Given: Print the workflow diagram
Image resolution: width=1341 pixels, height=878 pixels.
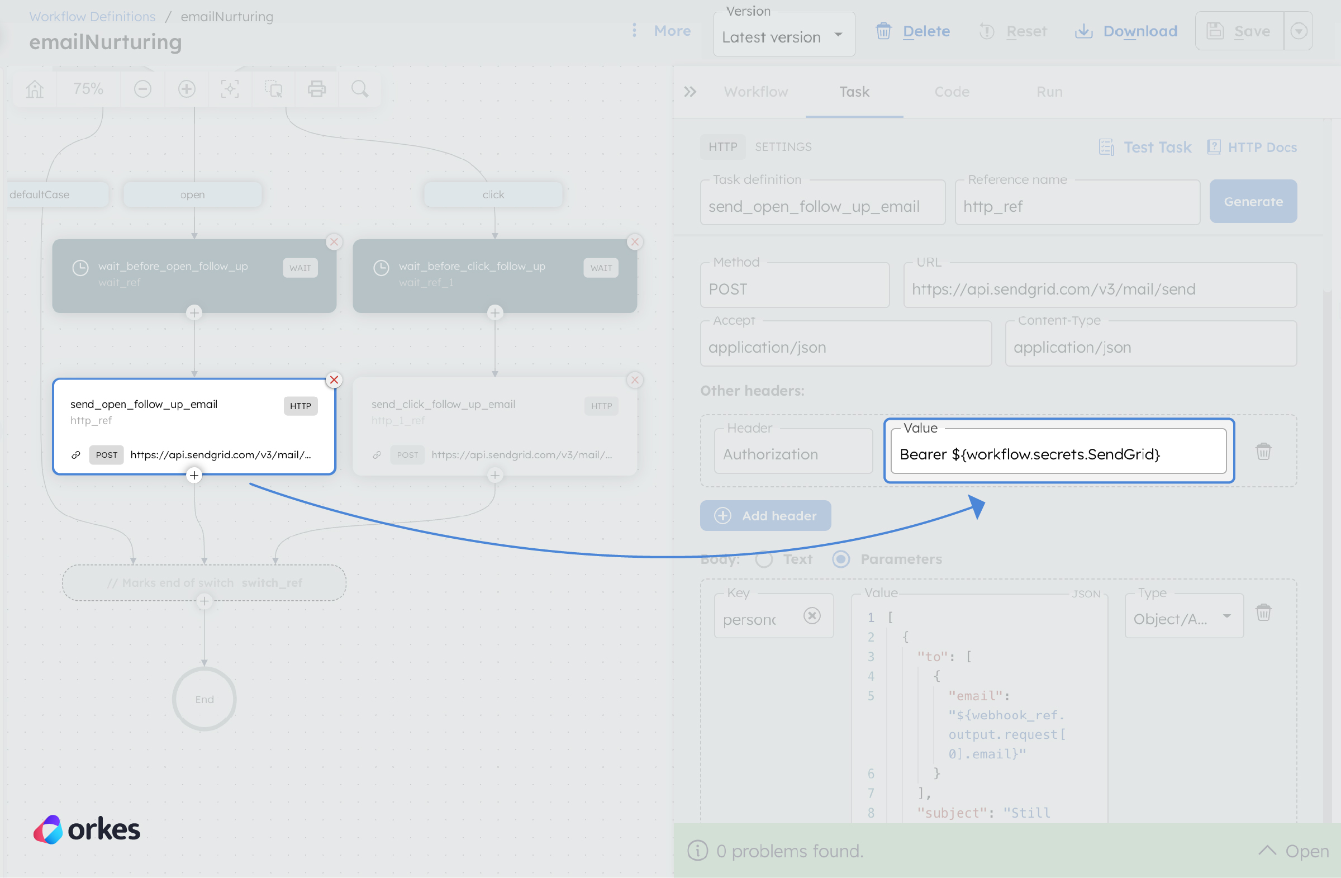Looking at the screenshot, I should coord(316,88).
